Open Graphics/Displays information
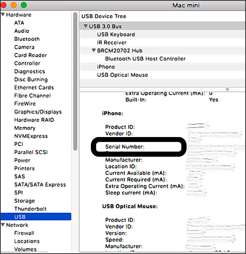Viewport: 246px width, 254px height. click(x=38, y=112)
